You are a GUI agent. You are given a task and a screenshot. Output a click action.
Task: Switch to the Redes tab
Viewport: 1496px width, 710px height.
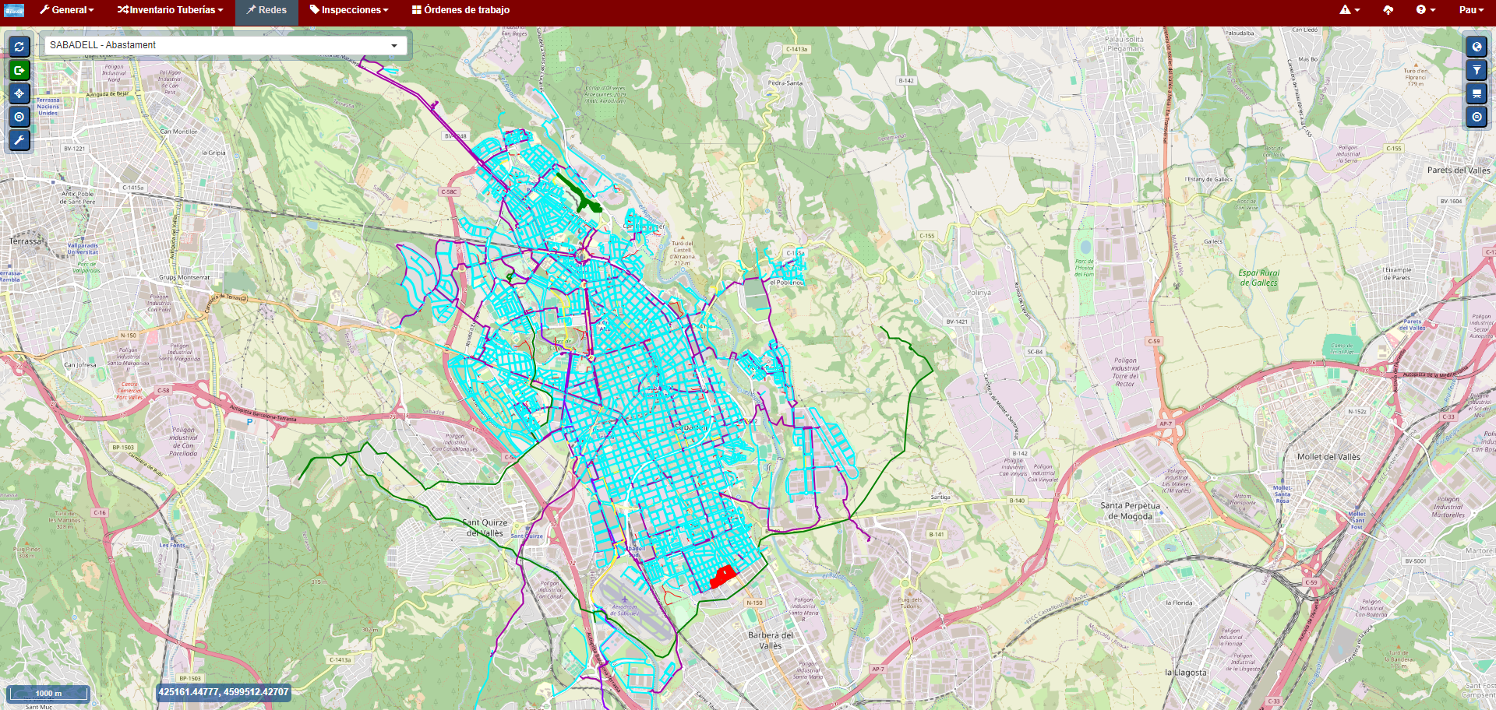coord(266,10)
